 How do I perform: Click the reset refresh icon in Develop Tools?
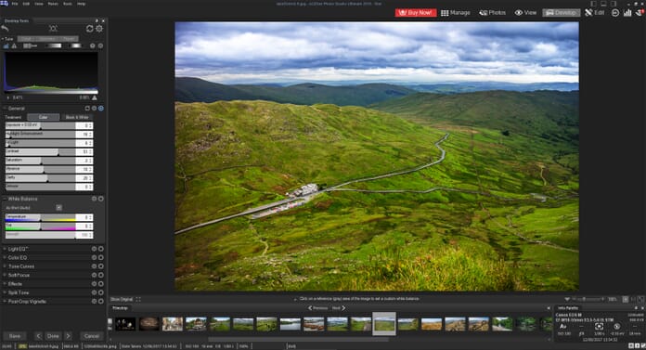89,29
